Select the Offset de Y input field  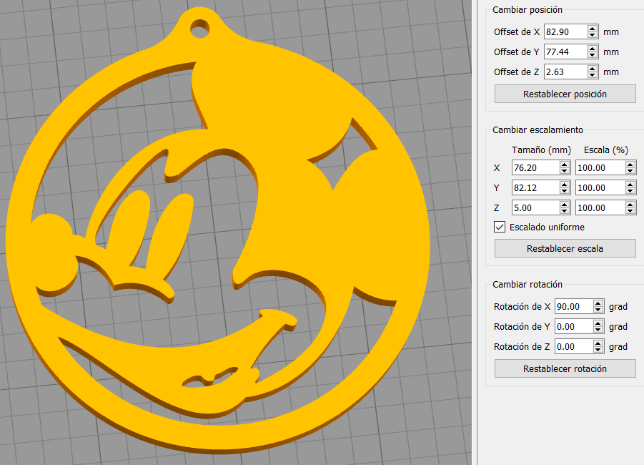[565, 52]
